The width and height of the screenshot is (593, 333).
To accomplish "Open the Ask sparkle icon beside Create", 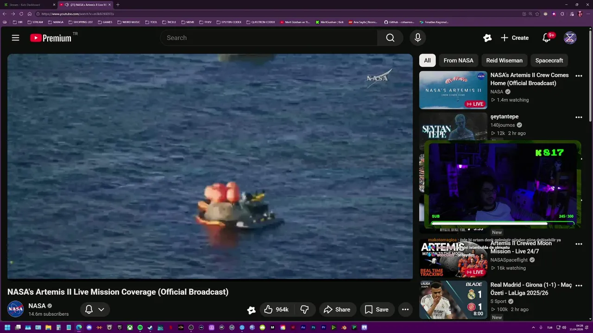I will tap(487, 38).
